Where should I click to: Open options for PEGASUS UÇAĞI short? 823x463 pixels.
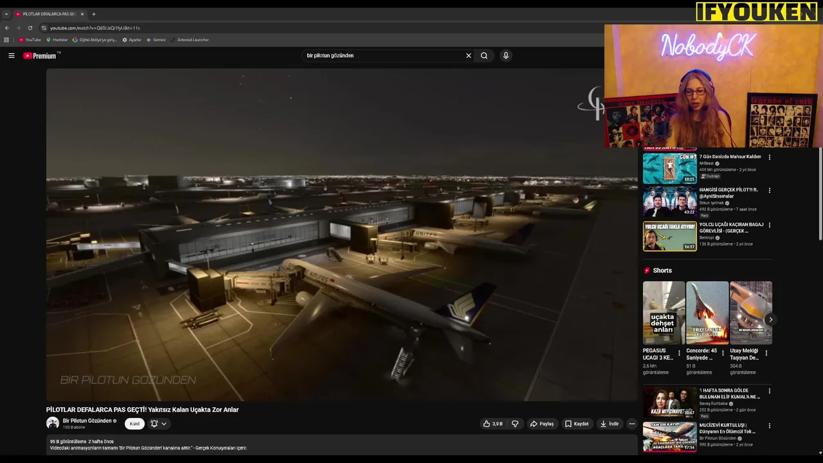pos(679,353)
